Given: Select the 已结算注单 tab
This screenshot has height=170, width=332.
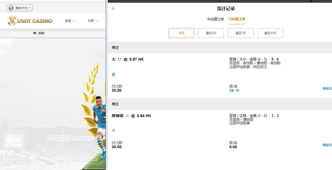Looking at the screenshot, I should [x=236, y=19].
